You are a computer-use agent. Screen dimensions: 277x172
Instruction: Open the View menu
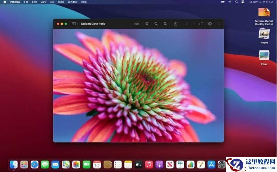point(43,2)
